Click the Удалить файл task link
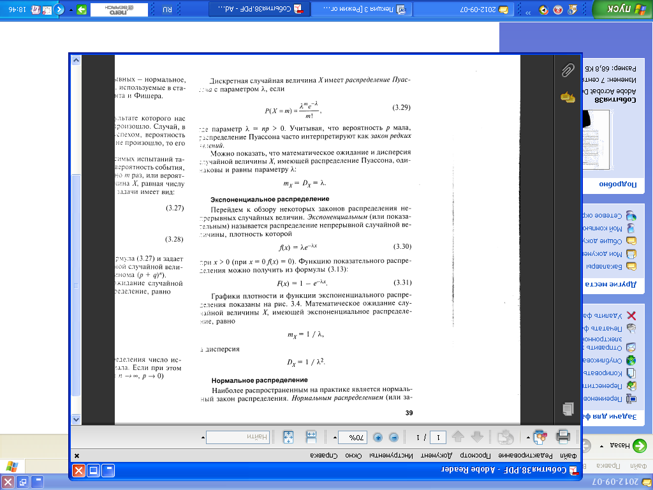 [x=610, y=315]
